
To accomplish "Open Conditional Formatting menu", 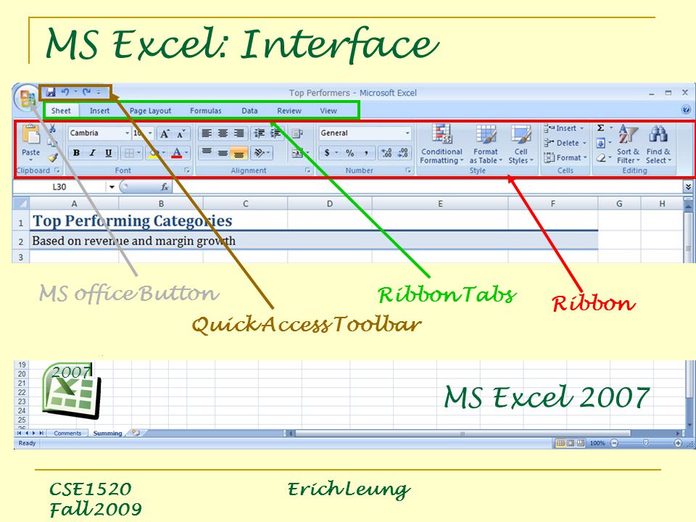I will coord(442,144).
